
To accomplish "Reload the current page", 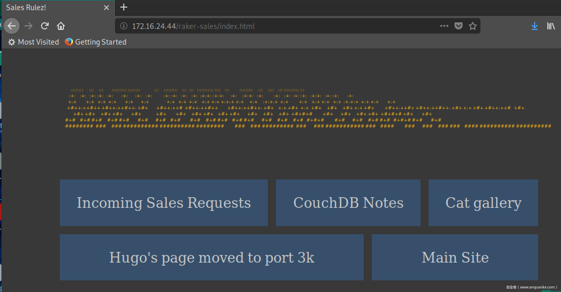I will 45,26.
